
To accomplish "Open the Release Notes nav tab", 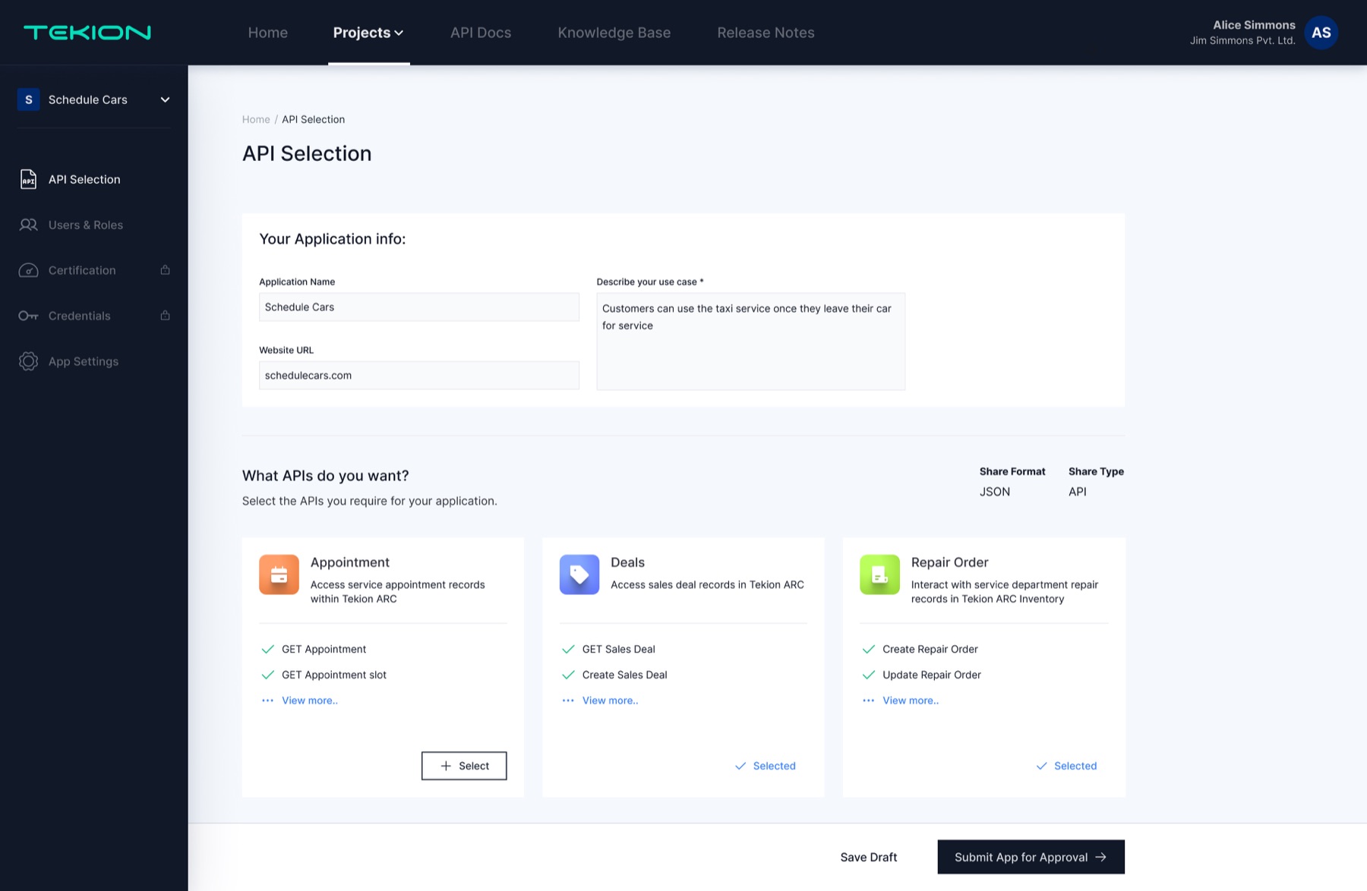I will point(766,33).
